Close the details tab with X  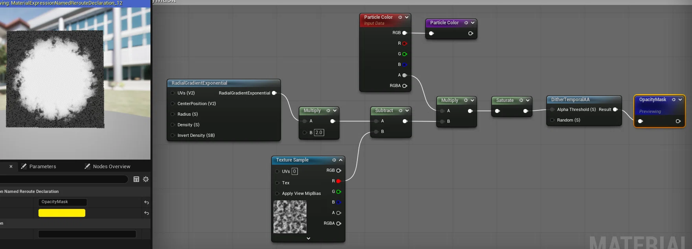(x=11, y=167)
